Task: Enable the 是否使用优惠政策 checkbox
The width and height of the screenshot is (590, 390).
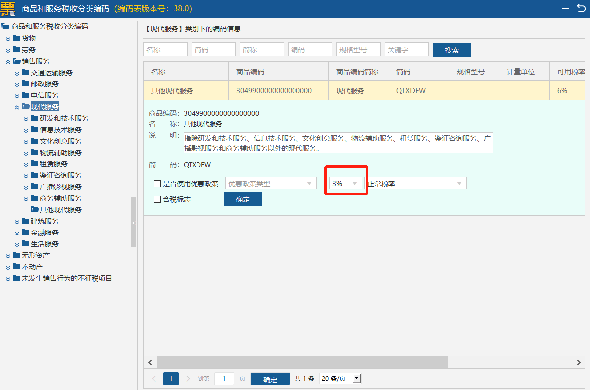Action: click(157, 184)
